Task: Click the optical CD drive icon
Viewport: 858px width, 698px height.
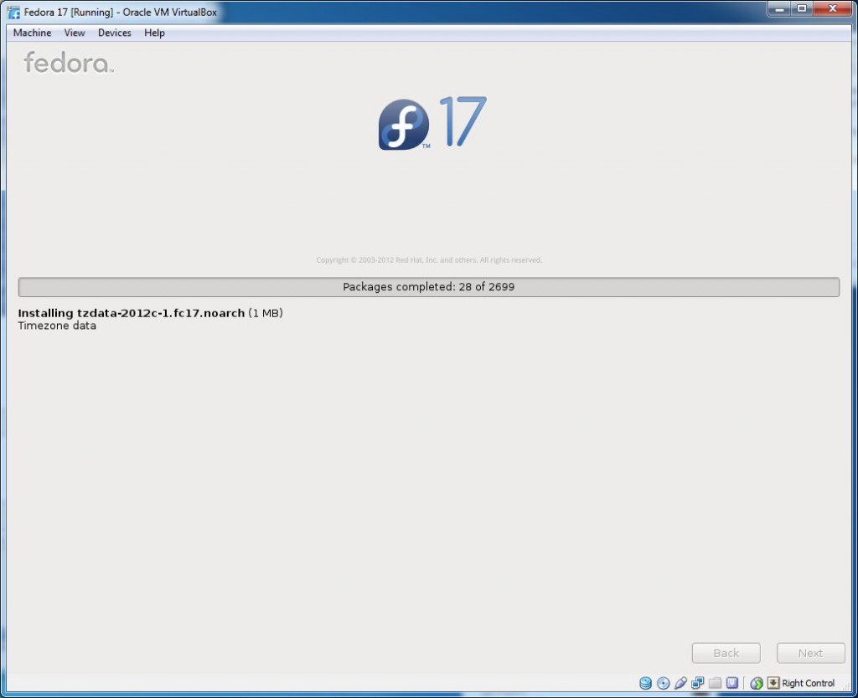Action: click(x=664, y=683)
